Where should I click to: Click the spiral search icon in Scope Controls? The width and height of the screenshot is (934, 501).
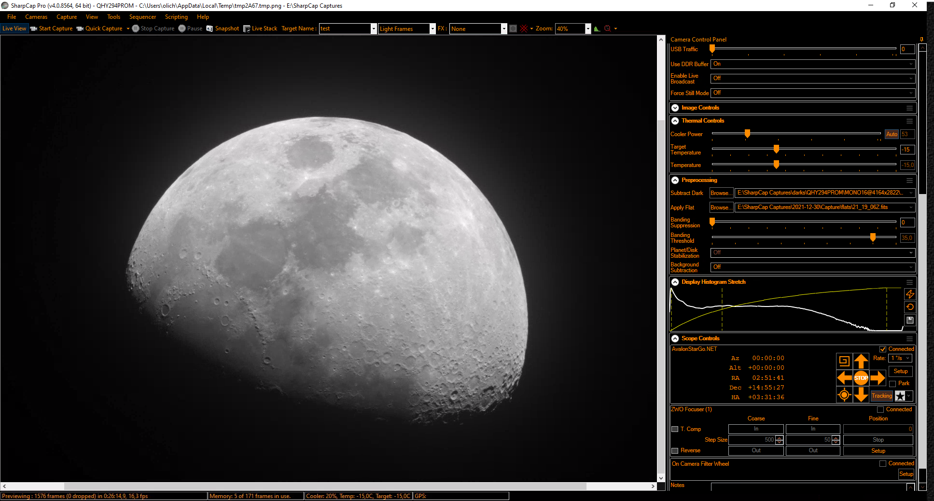tap(844, 361)
